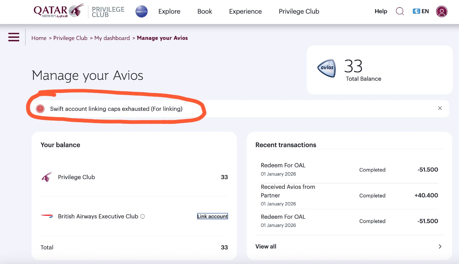459x264 pixels.
Task: Change language via EN selector
Action: (x=421, y=11)
